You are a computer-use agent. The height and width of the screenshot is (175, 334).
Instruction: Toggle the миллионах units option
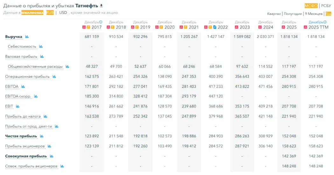[32, 13]
